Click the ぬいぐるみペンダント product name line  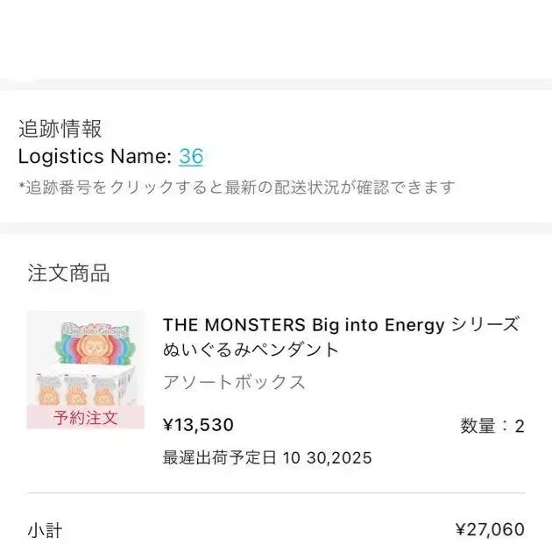tap(251, 350)
